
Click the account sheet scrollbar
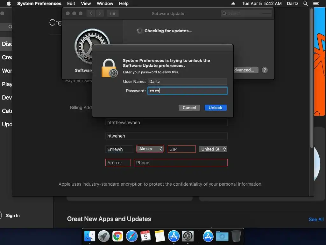[311, 78]
